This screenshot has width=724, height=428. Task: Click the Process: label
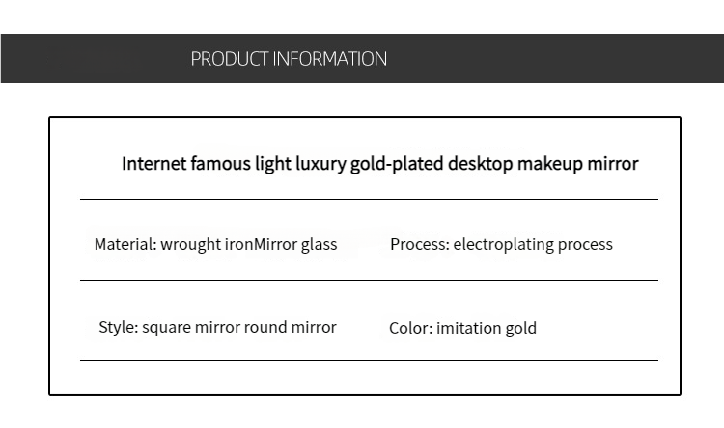pos(419,244)
